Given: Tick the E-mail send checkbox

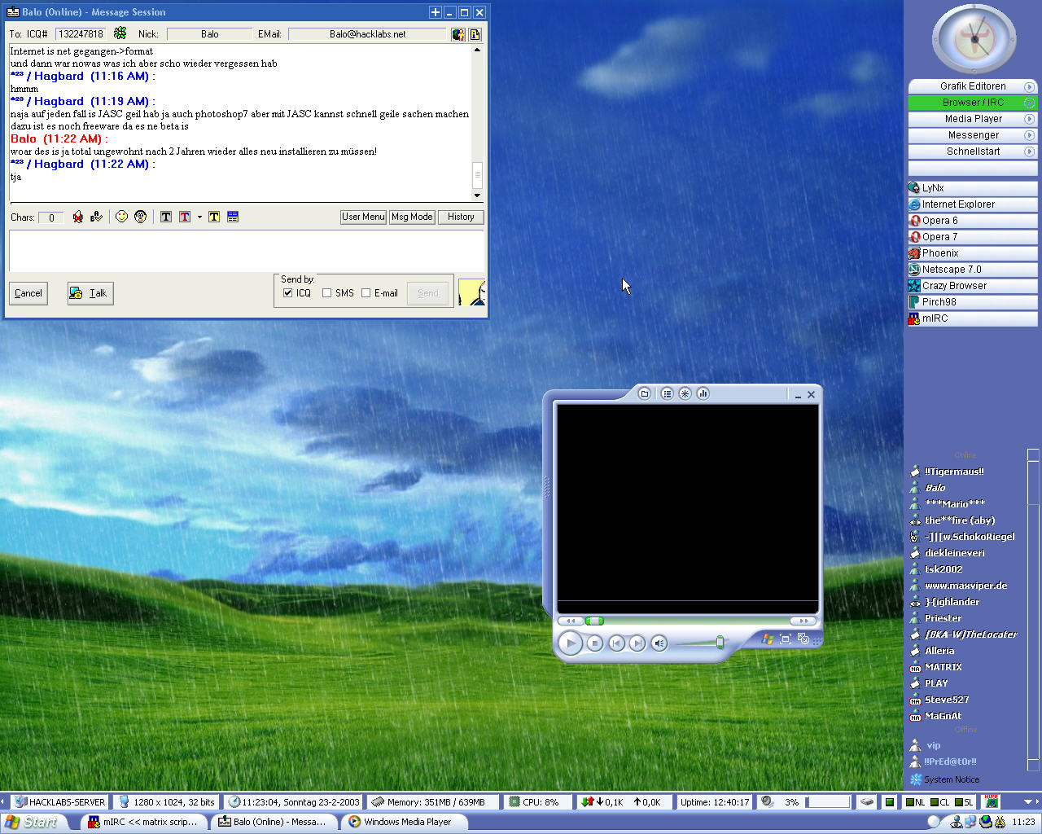Looking at the screenshot, I should [366, 293].
